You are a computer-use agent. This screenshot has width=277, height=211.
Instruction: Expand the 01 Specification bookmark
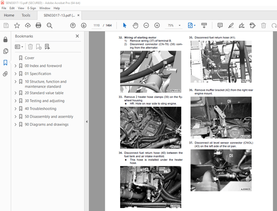16,74
